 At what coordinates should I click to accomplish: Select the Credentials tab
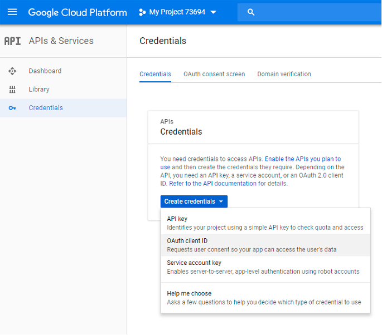click(155, 74)
